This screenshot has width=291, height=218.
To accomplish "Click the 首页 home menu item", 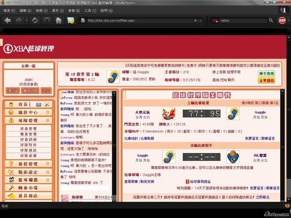I will click(23, 104).
